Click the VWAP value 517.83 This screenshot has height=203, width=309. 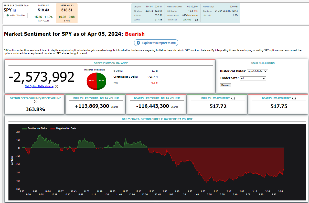tap(158, 20)
